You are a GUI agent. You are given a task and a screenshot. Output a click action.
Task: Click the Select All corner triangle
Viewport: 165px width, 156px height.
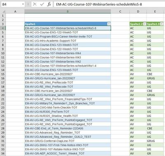(3, 12)
